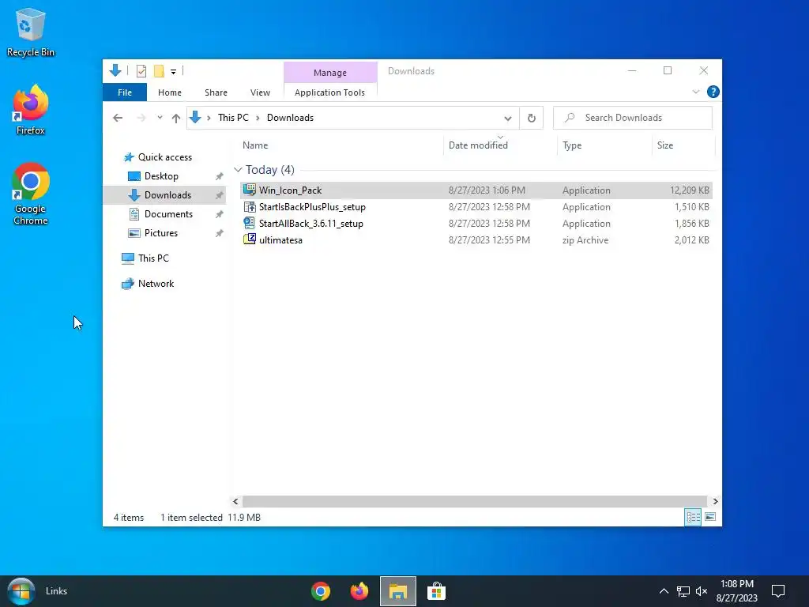
Task: Open Microsoft Store from the taskbar
Action: [436, 591]
